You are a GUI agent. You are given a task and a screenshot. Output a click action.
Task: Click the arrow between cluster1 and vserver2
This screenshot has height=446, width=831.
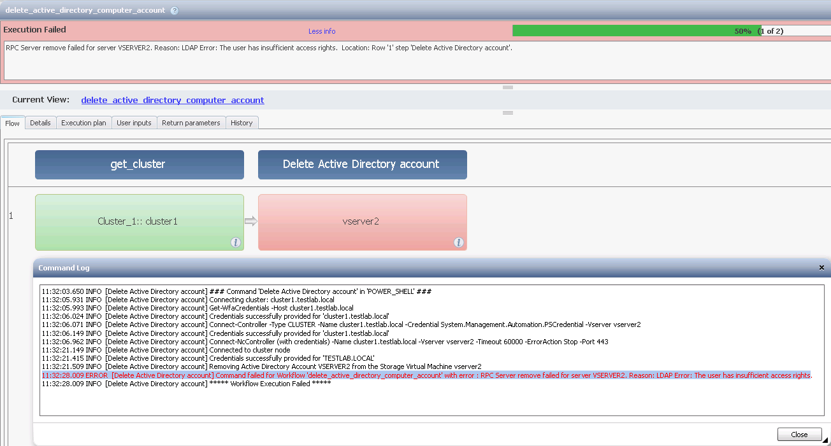251,221
